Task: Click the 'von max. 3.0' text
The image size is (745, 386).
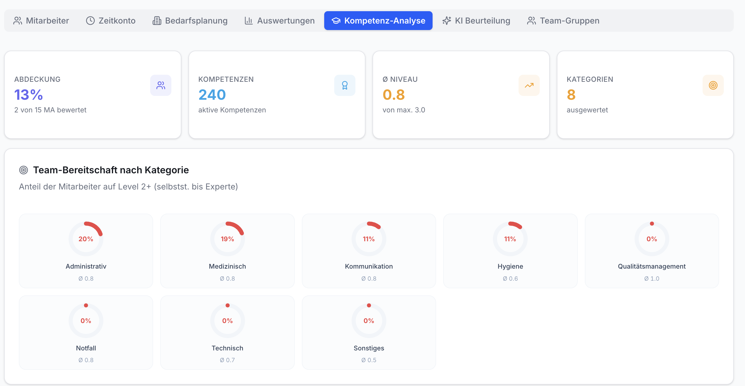Action: pyautogui.click(x=404, y=110)
